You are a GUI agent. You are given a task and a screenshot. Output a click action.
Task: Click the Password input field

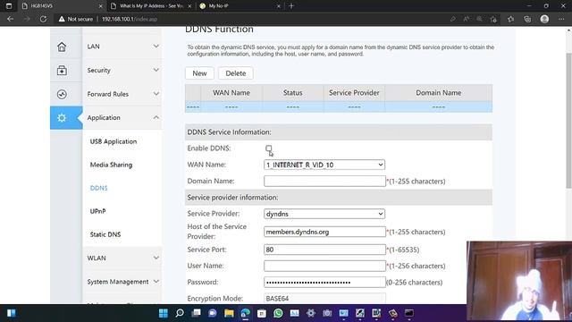(x=324, y=283)
